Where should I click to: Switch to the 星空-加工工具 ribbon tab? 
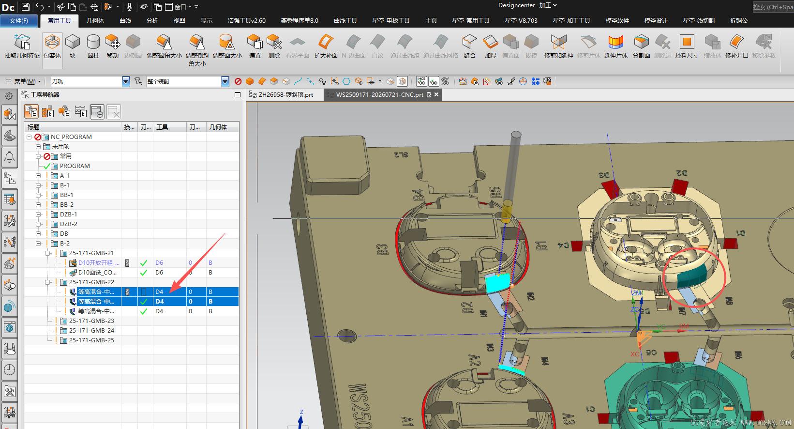[x=571, y=21]
